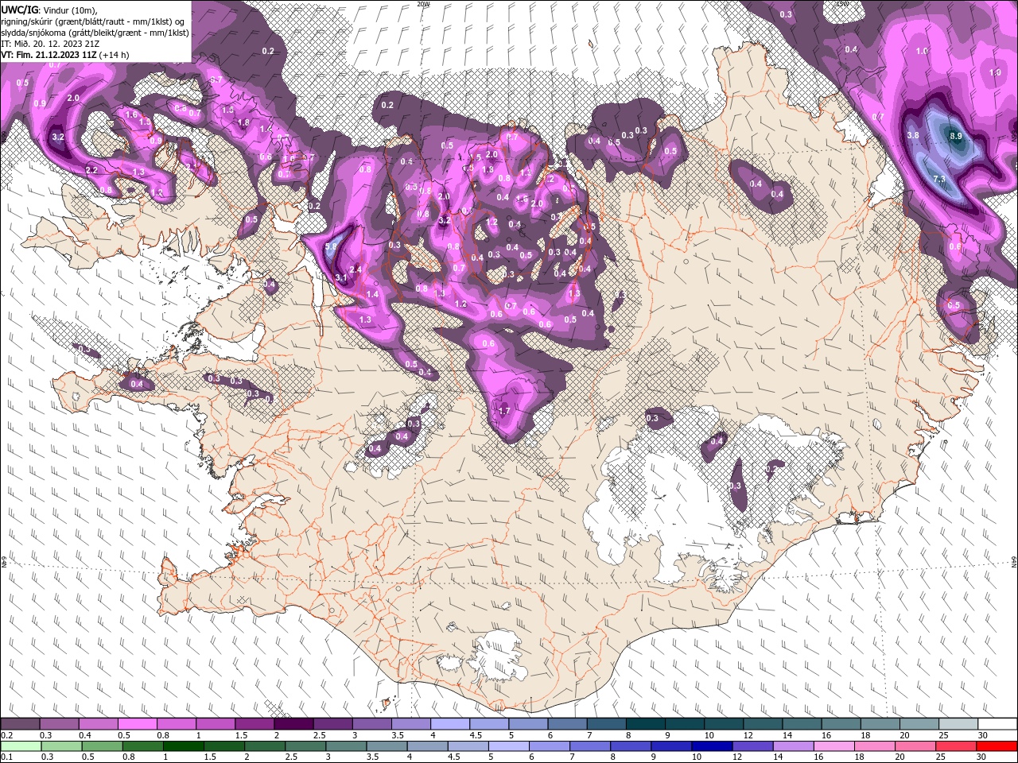Select the '3.8' value on the map

pos(913,136)
